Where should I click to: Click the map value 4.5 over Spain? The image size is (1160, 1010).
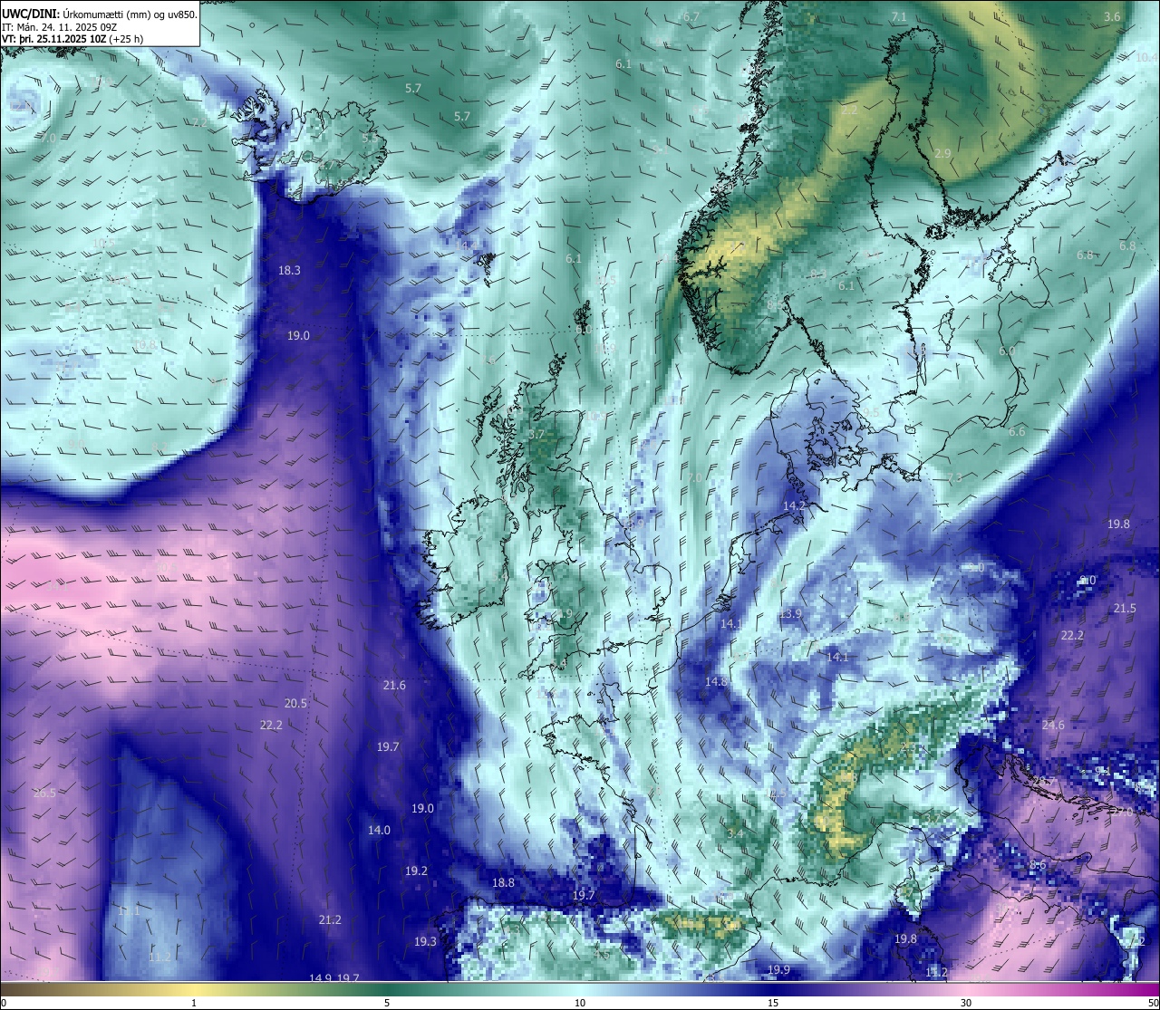pos(601,953)
